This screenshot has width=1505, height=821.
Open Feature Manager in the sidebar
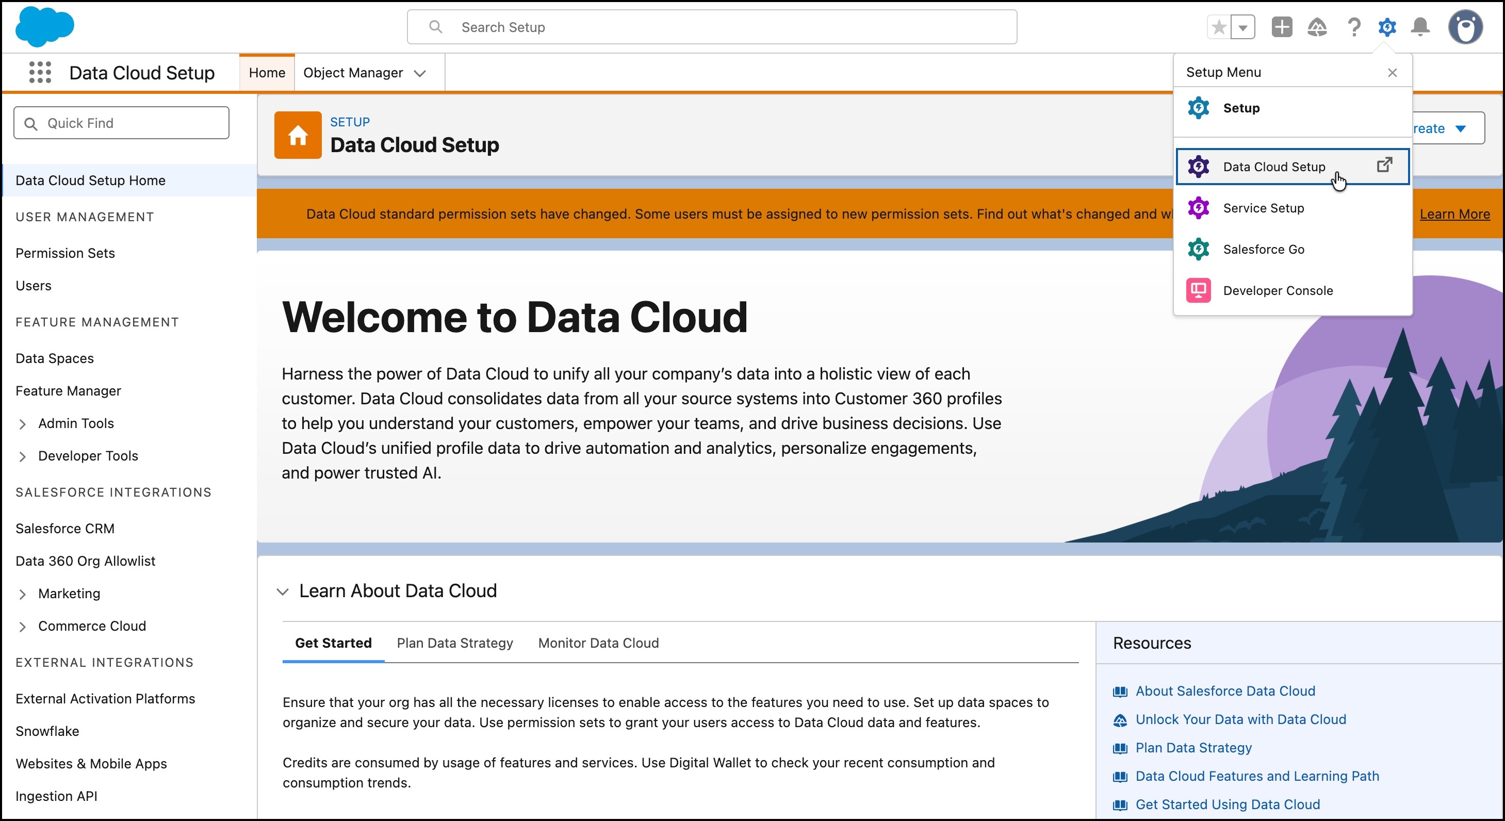pos(68,391)
